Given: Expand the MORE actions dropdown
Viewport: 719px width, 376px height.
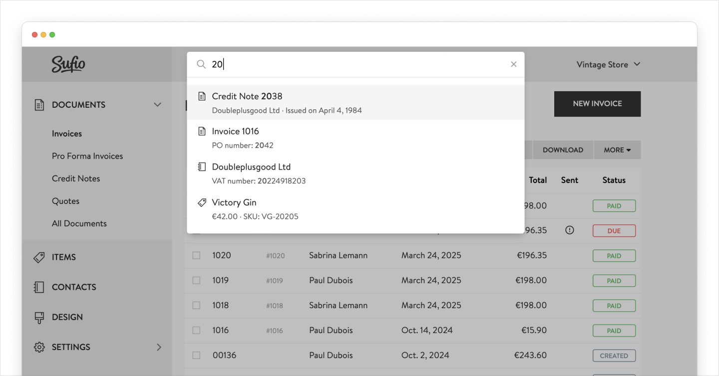Looking at the screenshot, I should point(617,150).
